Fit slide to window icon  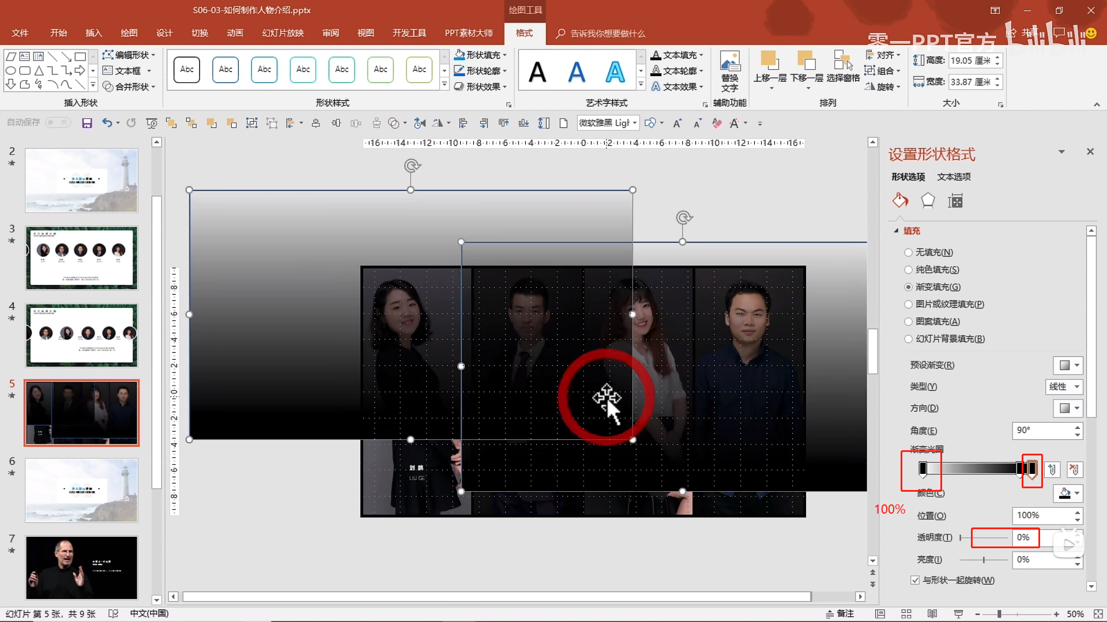coord(1098,614)
